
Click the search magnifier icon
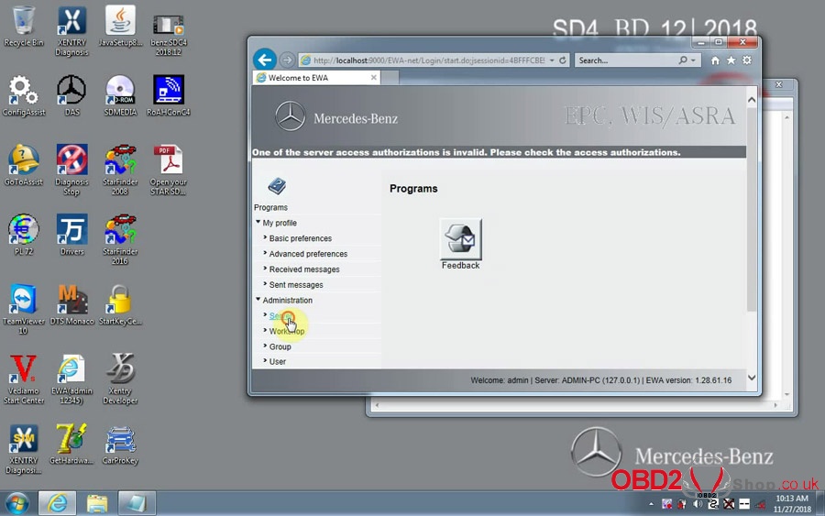(x=683, y=60)
